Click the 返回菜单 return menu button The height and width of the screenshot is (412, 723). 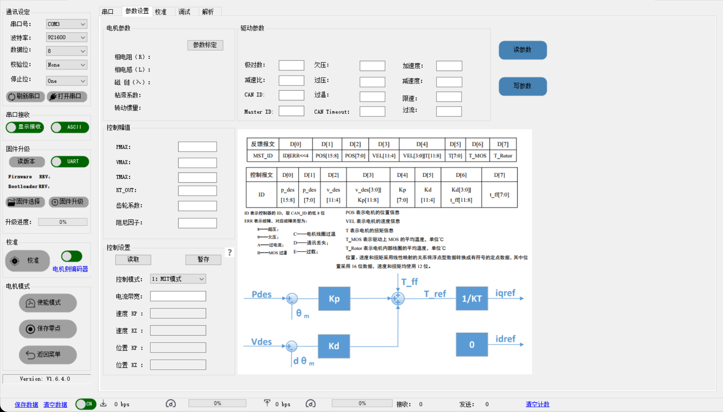(x=48, y=354)
